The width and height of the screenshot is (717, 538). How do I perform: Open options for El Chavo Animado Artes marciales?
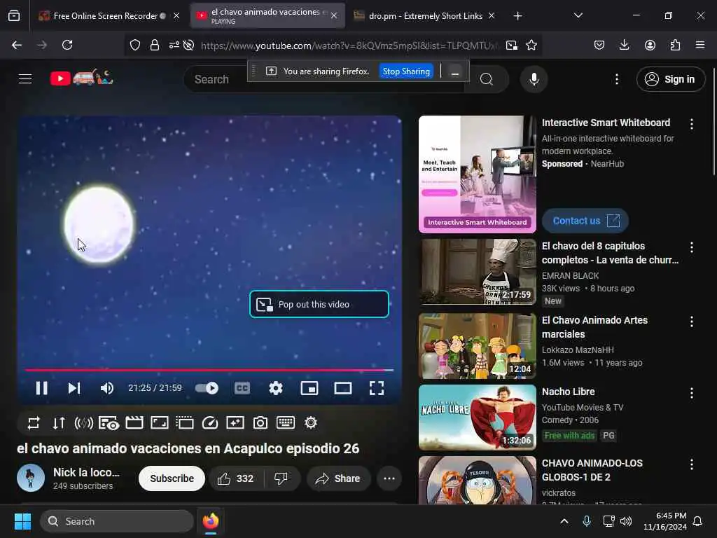coord(691,321)
